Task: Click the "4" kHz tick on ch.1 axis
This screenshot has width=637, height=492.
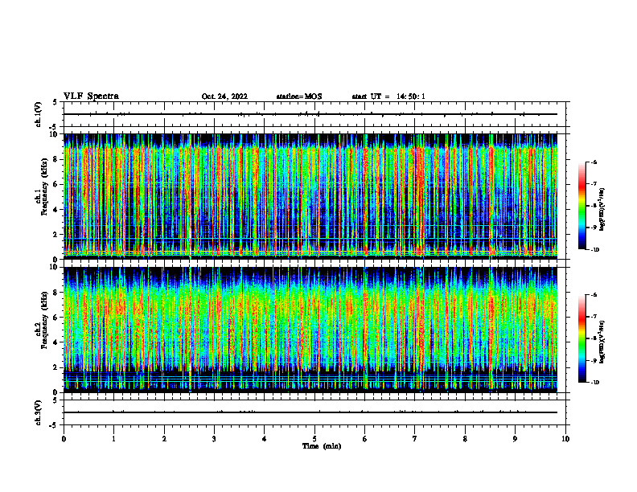Action: (x=56, y=210)
